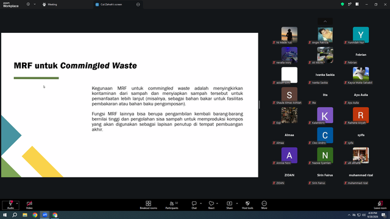Screen dimensions: 390x219
Task: Open the Participants panel
Action: coord(172,205)
